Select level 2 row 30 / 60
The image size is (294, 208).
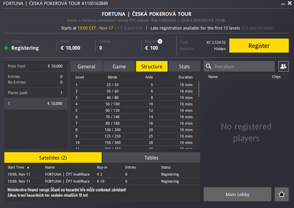(134, 91)
